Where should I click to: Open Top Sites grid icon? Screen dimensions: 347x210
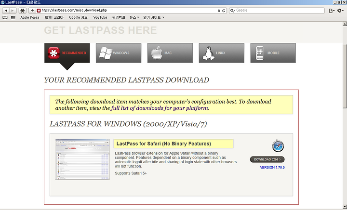point(13,17)
